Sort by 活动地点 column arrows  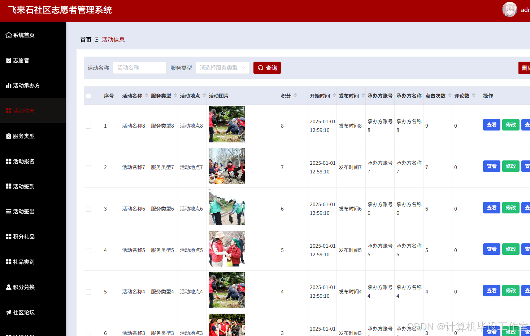pyautogui.click(x=204, y=96)
